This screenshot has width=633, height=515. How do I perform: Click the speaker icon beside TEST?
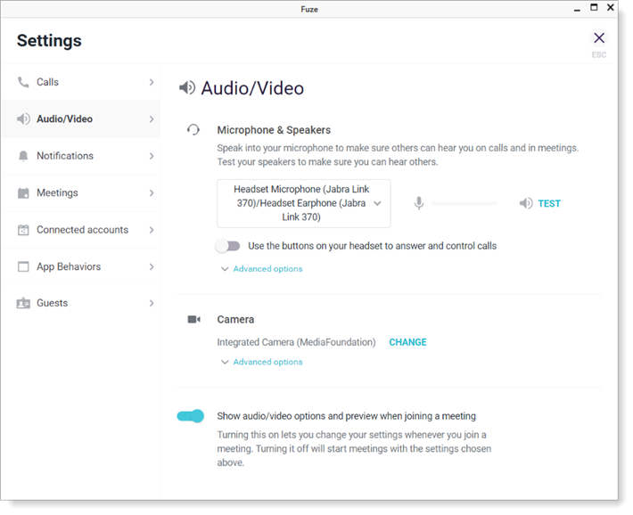point(526,204)
